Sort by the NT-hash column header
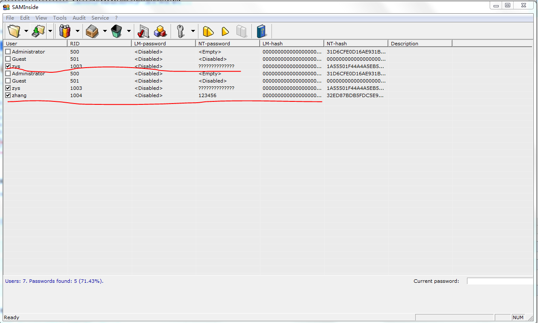538x323 pixels. click(356, 44)
